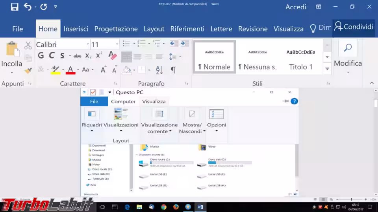
Task: Click the Save floppy disk icon
Action: point(14,7)
